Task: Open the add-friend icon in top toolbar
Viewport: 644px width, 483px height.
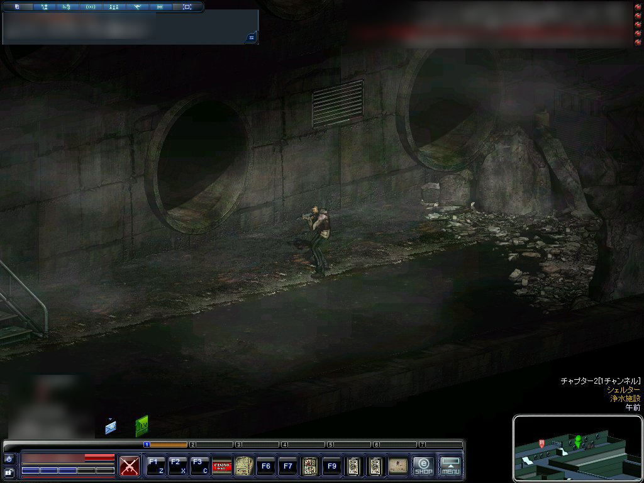Action: pos(45,6)
